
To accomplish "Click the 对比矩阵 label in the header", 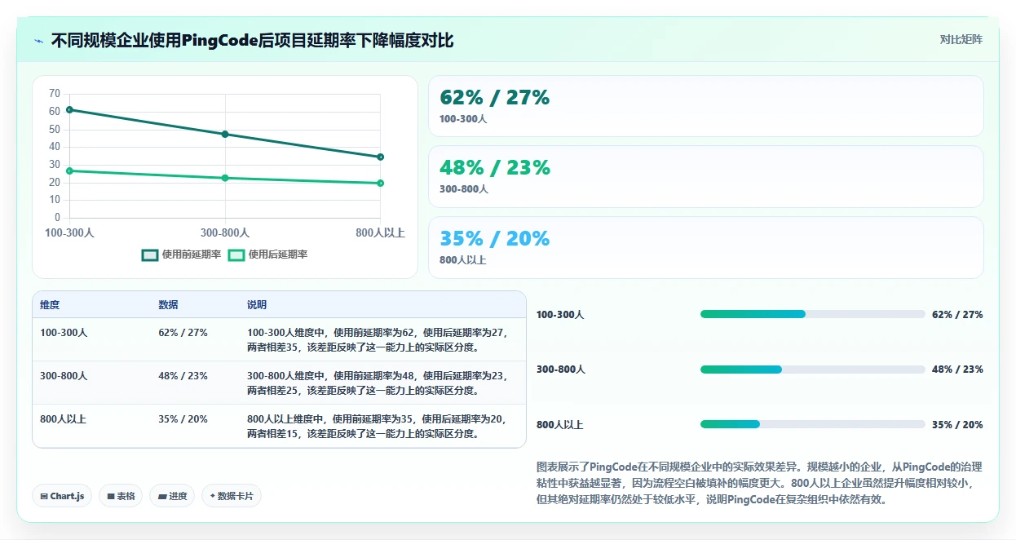I will pos(961,39).
